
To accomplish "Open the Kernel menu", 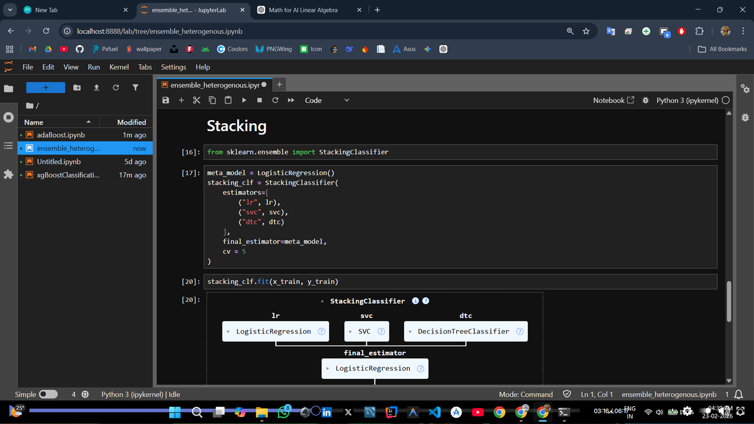I will [x=119, y=67].
